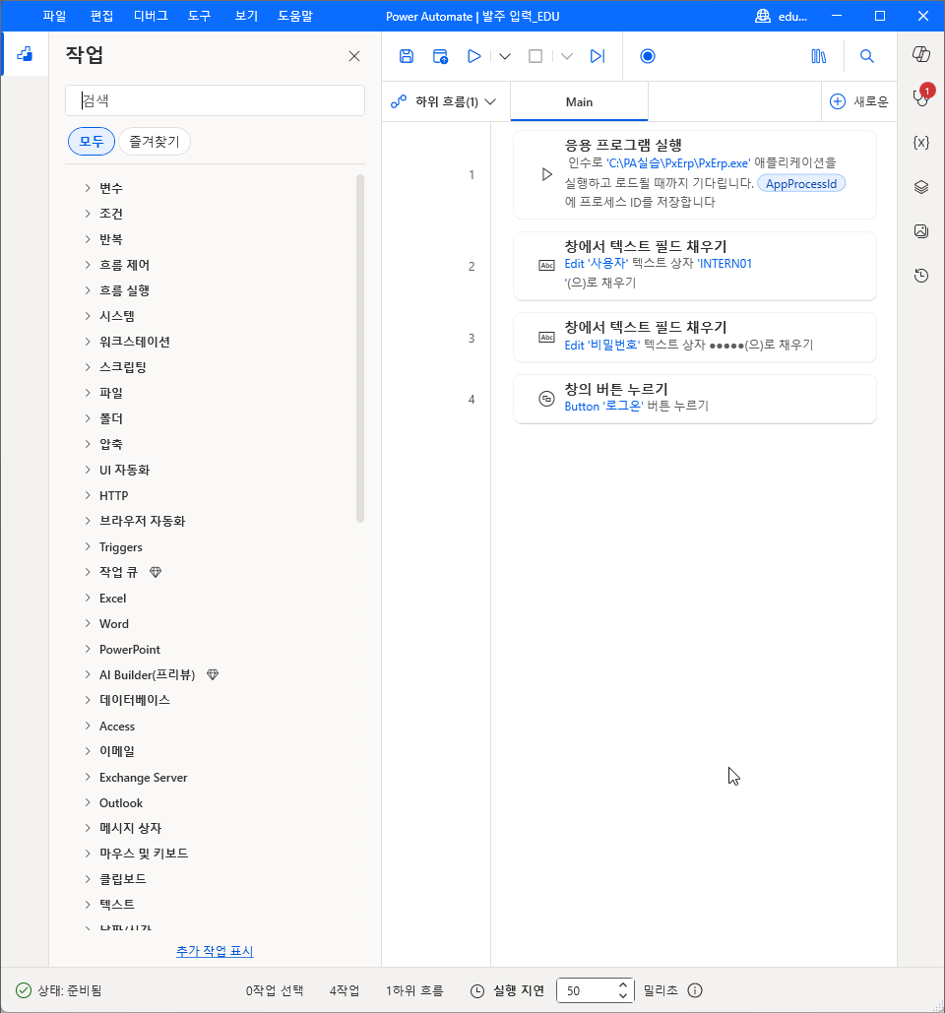Open the 파일 menu
The height and width of the screenshot is (1013, 945).
[x=55, y=16]
